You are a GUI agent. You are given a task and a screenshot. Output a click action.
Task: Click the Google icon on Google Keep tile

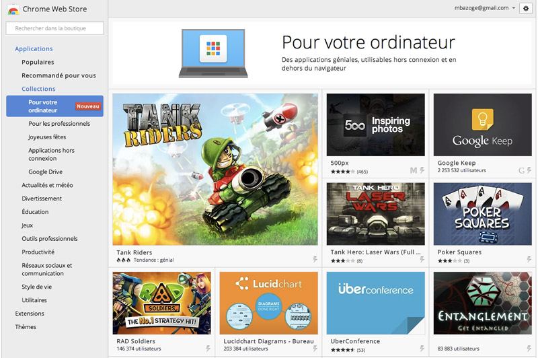[522, 170]
